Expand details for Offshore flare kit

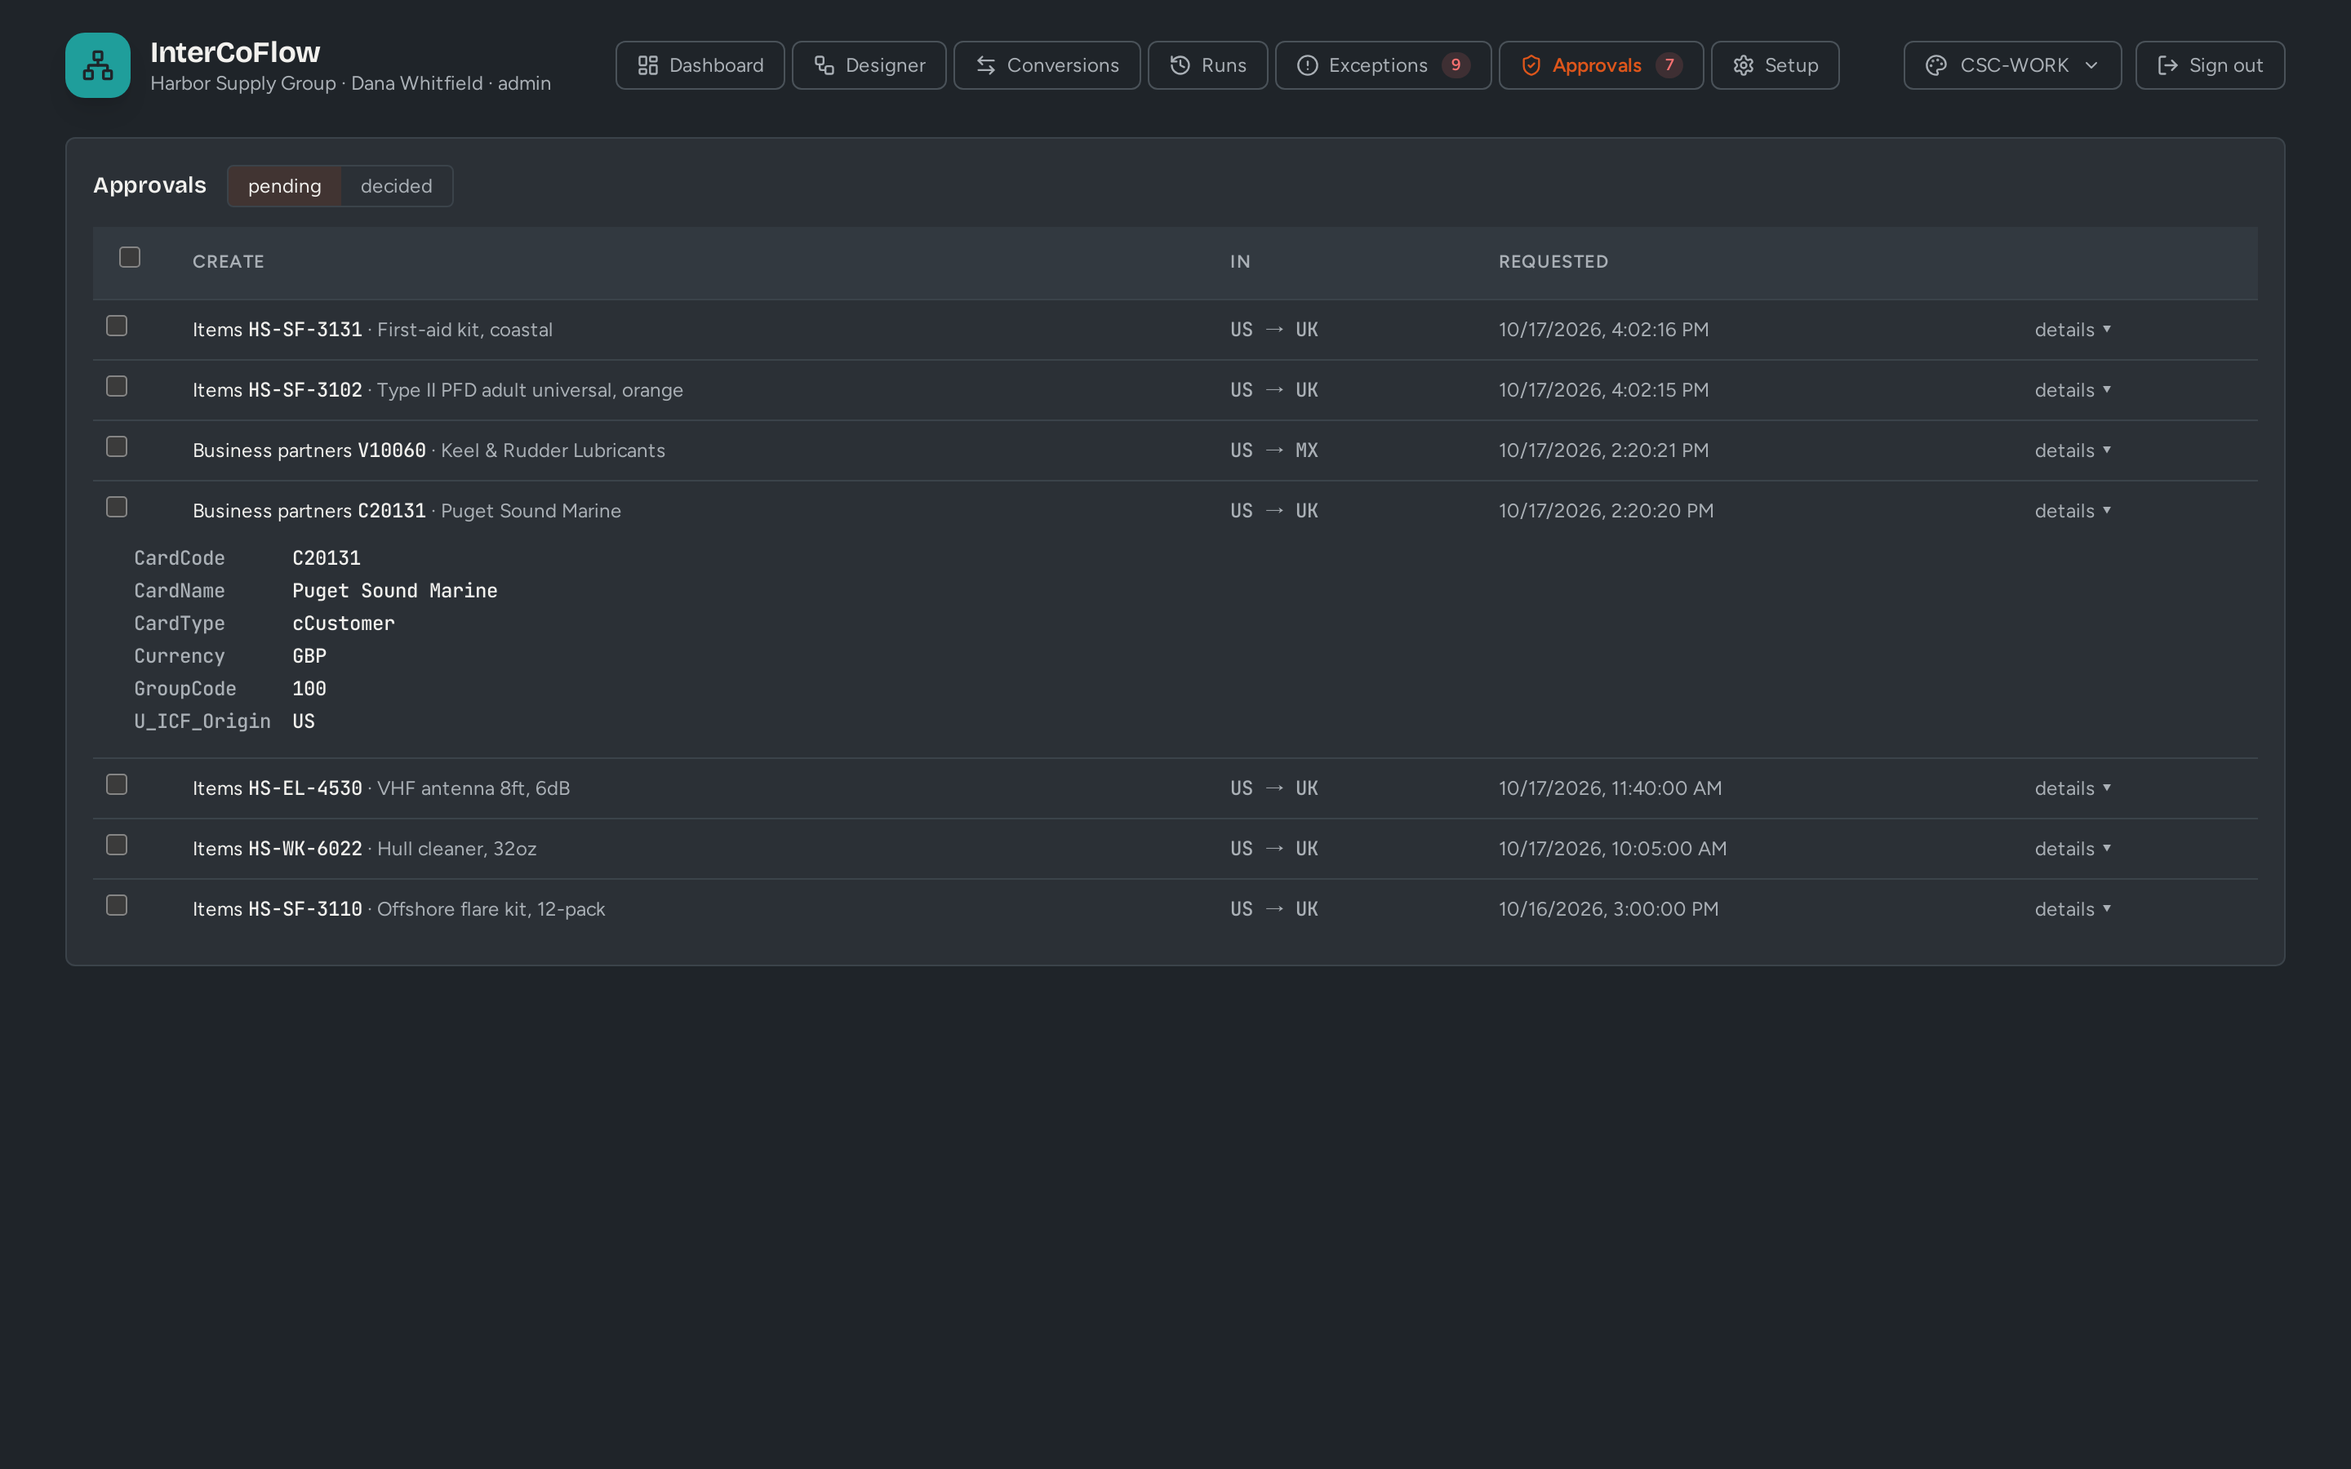point(2072,908)
